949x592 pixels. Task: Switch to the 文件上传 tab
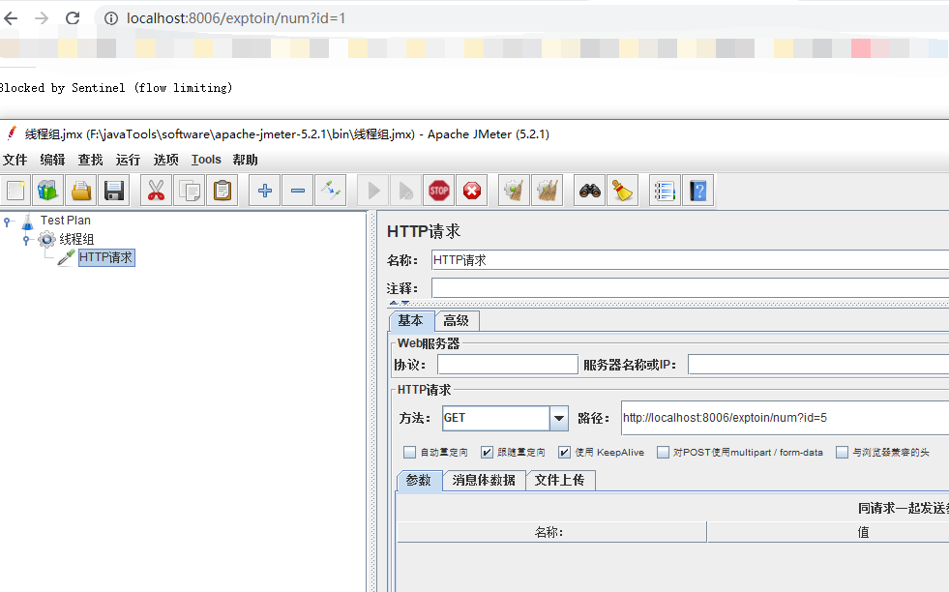pyautogui.click(x=560, y=481)
